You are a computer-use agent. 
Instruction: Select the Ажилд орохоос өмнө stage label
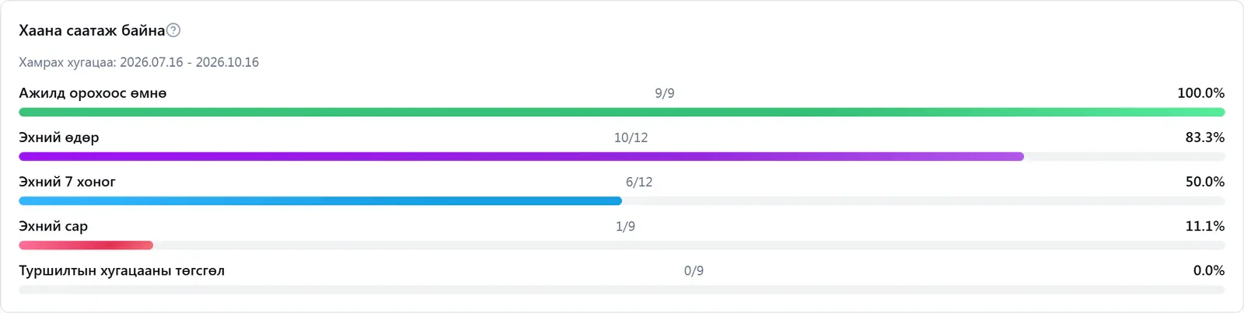click(x=93, y=93)
